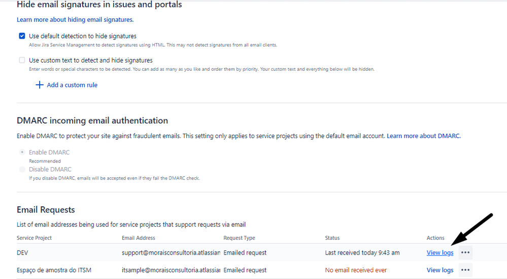Viewport: 507px width, 279px height.
Task: Select the support@moraisconsultoria email address
Action: (171, 253)
